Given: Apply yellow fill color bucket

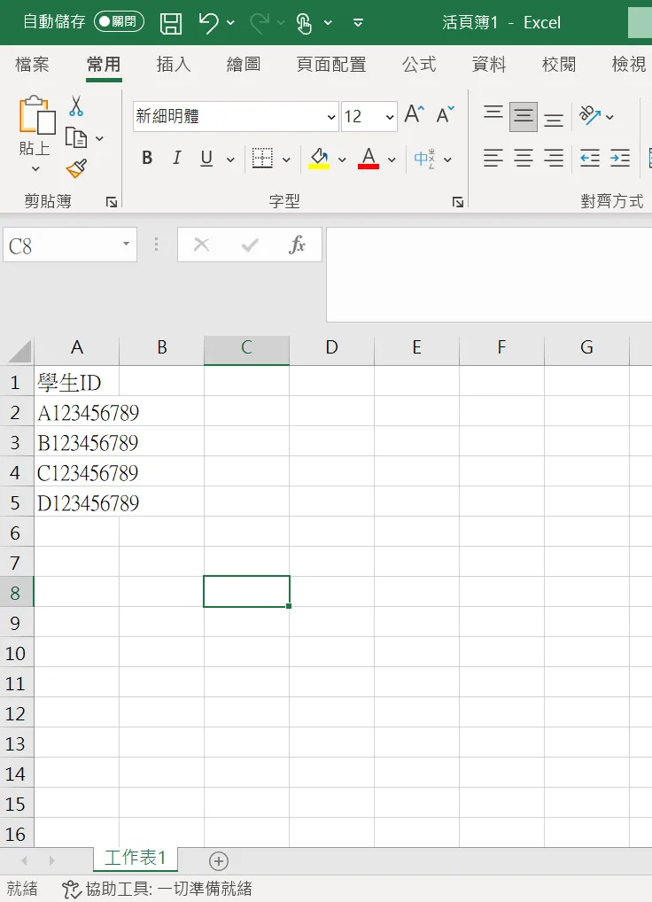Looking at the screenshot, I should click(319, 159).
